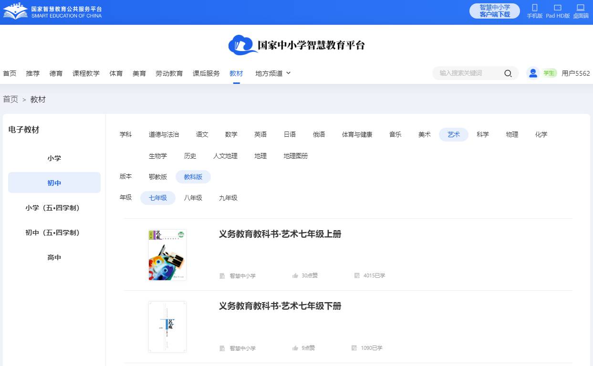This screenshot has width=593, height=366.
Task: Filter by subject 英语
Action: tap(260, 135)
